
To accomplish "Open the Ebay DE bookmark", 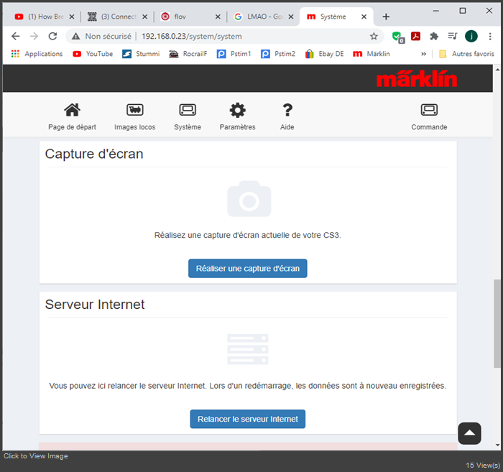I will (x=324, y=54).
